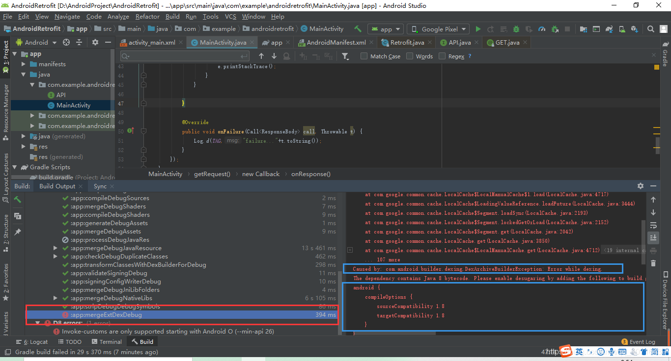
Task: Open the Terminal tool window
Action: [x=106, y=342]
